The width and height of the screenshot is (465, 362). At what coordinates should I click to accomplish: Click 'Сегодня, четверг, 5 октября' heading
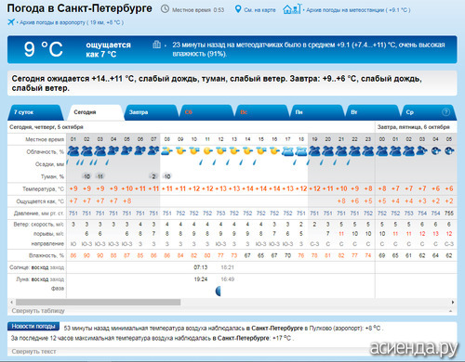(x=46, y=127)
